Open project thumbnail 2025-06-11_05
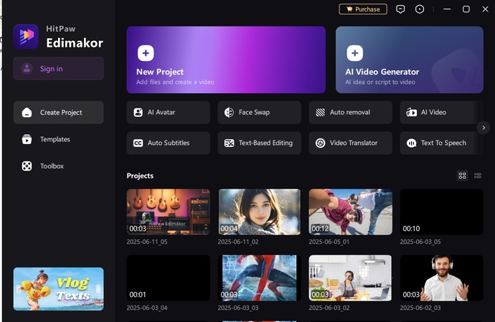 pos(169,212)
